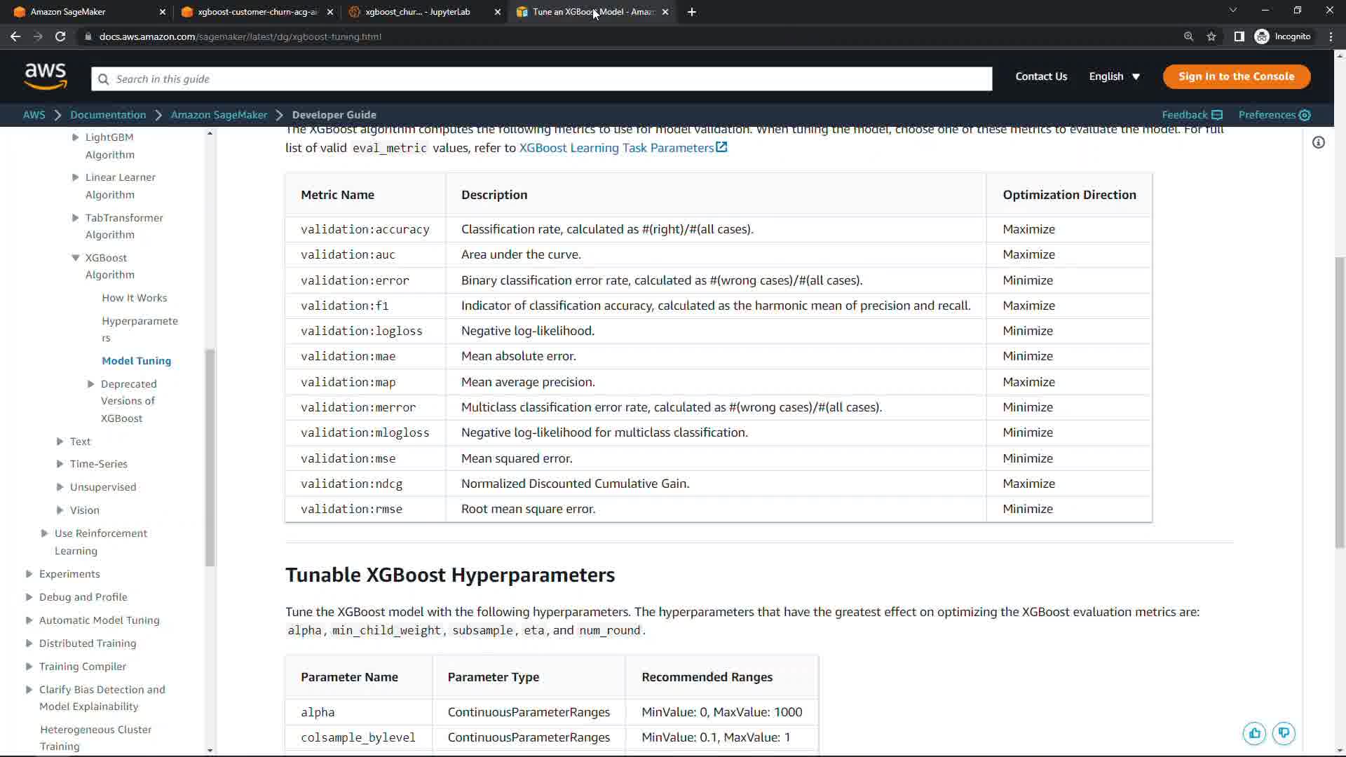Open browser side panel icon
This screenshot has width=1346, height=757.
coord(1239,36)
